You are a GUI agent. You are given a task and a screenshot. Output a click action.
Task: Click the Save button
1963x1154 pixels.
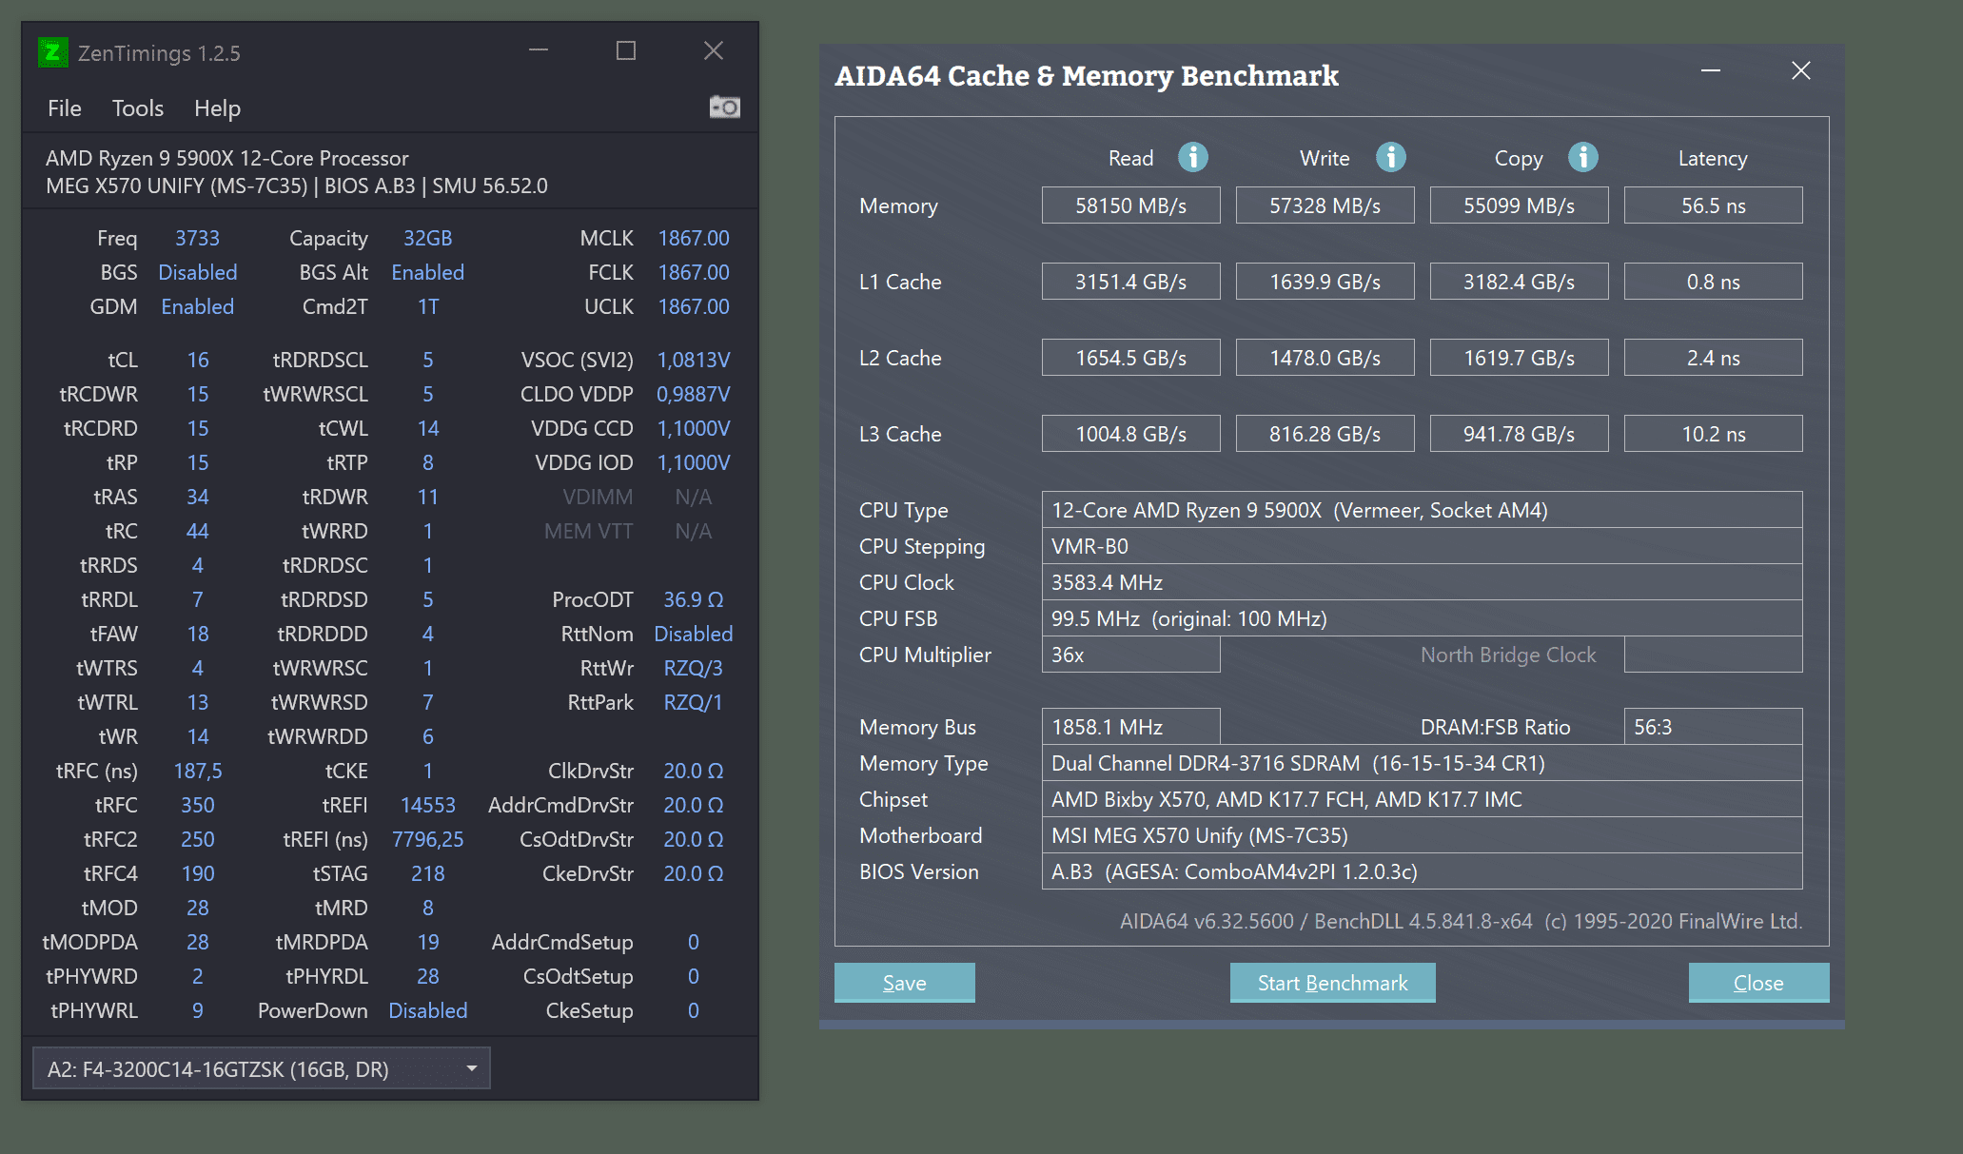(x=904, y=983)
